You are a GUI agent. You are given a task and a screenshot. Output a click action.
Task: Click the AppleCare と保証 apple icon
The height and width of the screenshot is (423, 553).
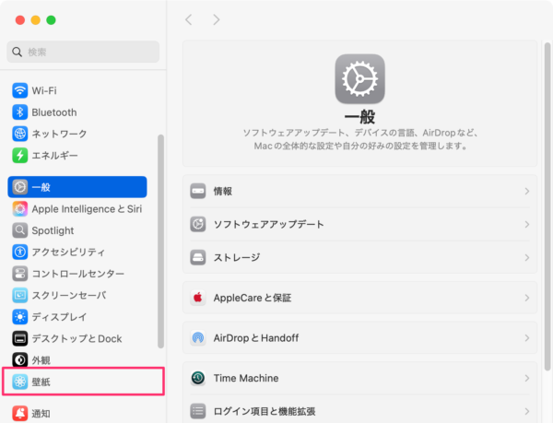(198, 298)
